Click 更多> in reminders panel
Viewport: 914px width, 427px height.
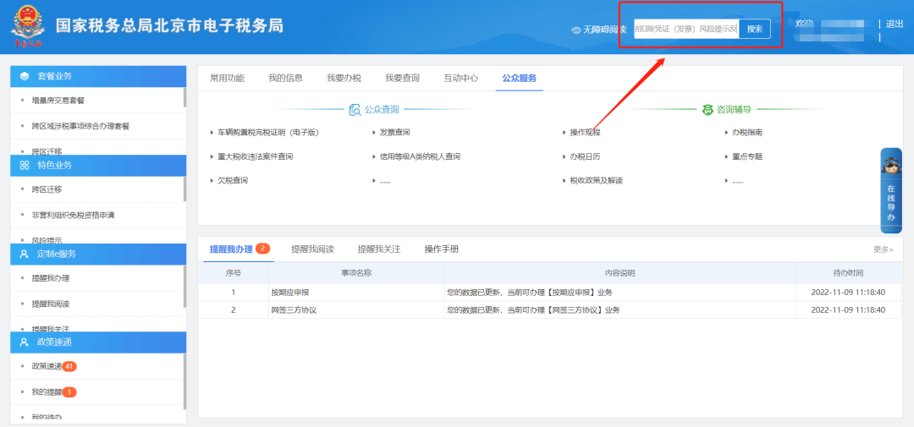click(883, 249)
